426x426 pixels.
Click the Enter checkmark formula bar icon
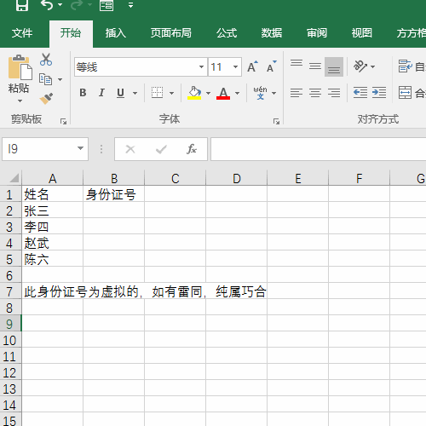[x=161, y=149]
